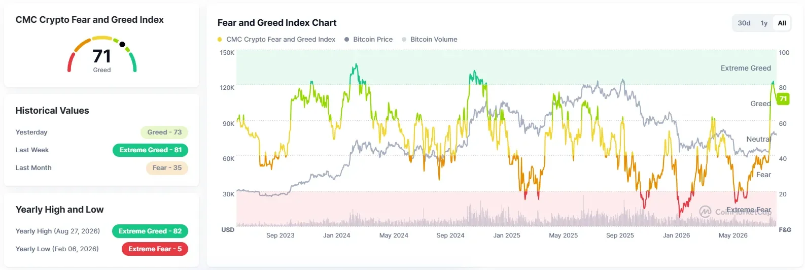Click the CMC Crypto Fear and Greed Index legend label
Image resolution: width=805 pixels, height=270 pixels.
coord(281,40)
